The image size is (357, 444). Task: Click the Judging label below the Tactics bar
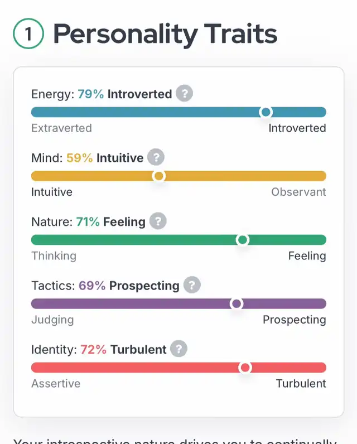click(x=52, y=320)
